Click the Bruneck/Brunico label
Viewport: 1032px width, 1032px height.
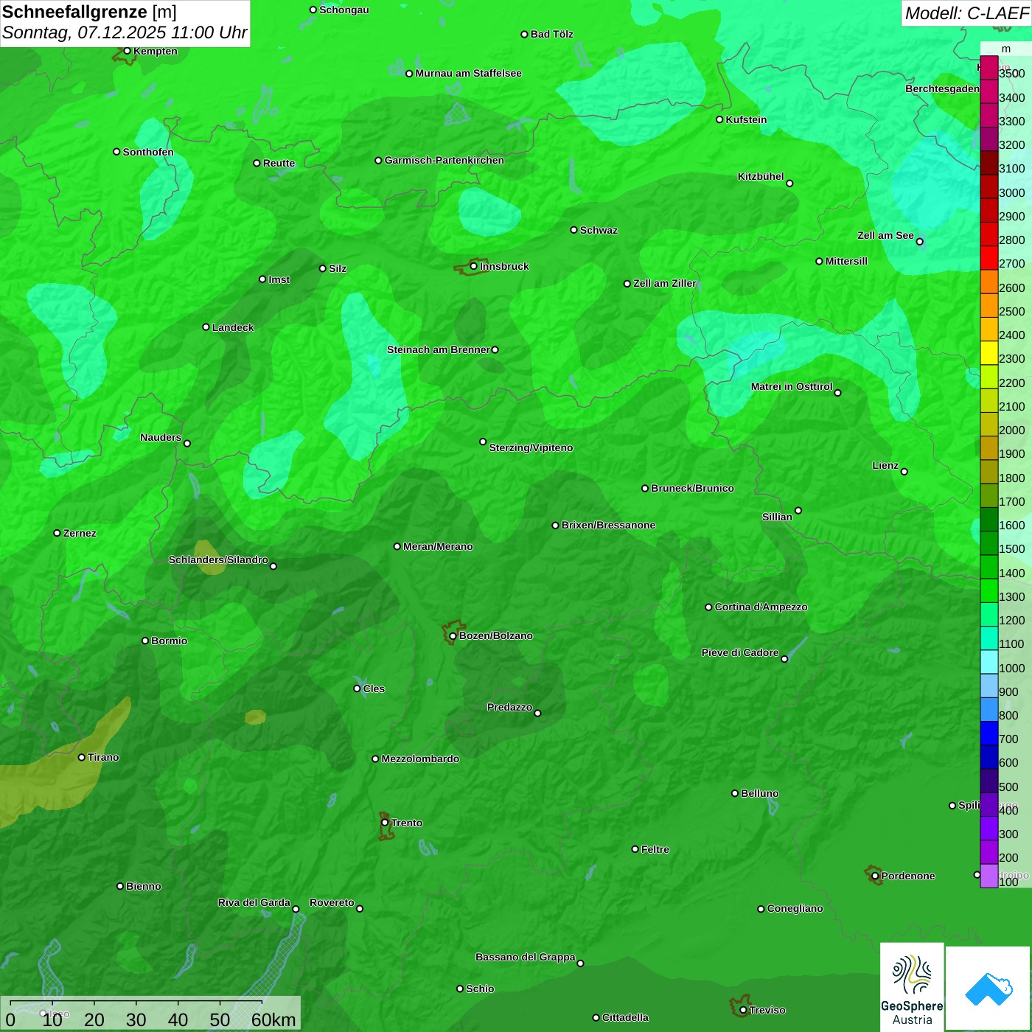tap(693, 489)
